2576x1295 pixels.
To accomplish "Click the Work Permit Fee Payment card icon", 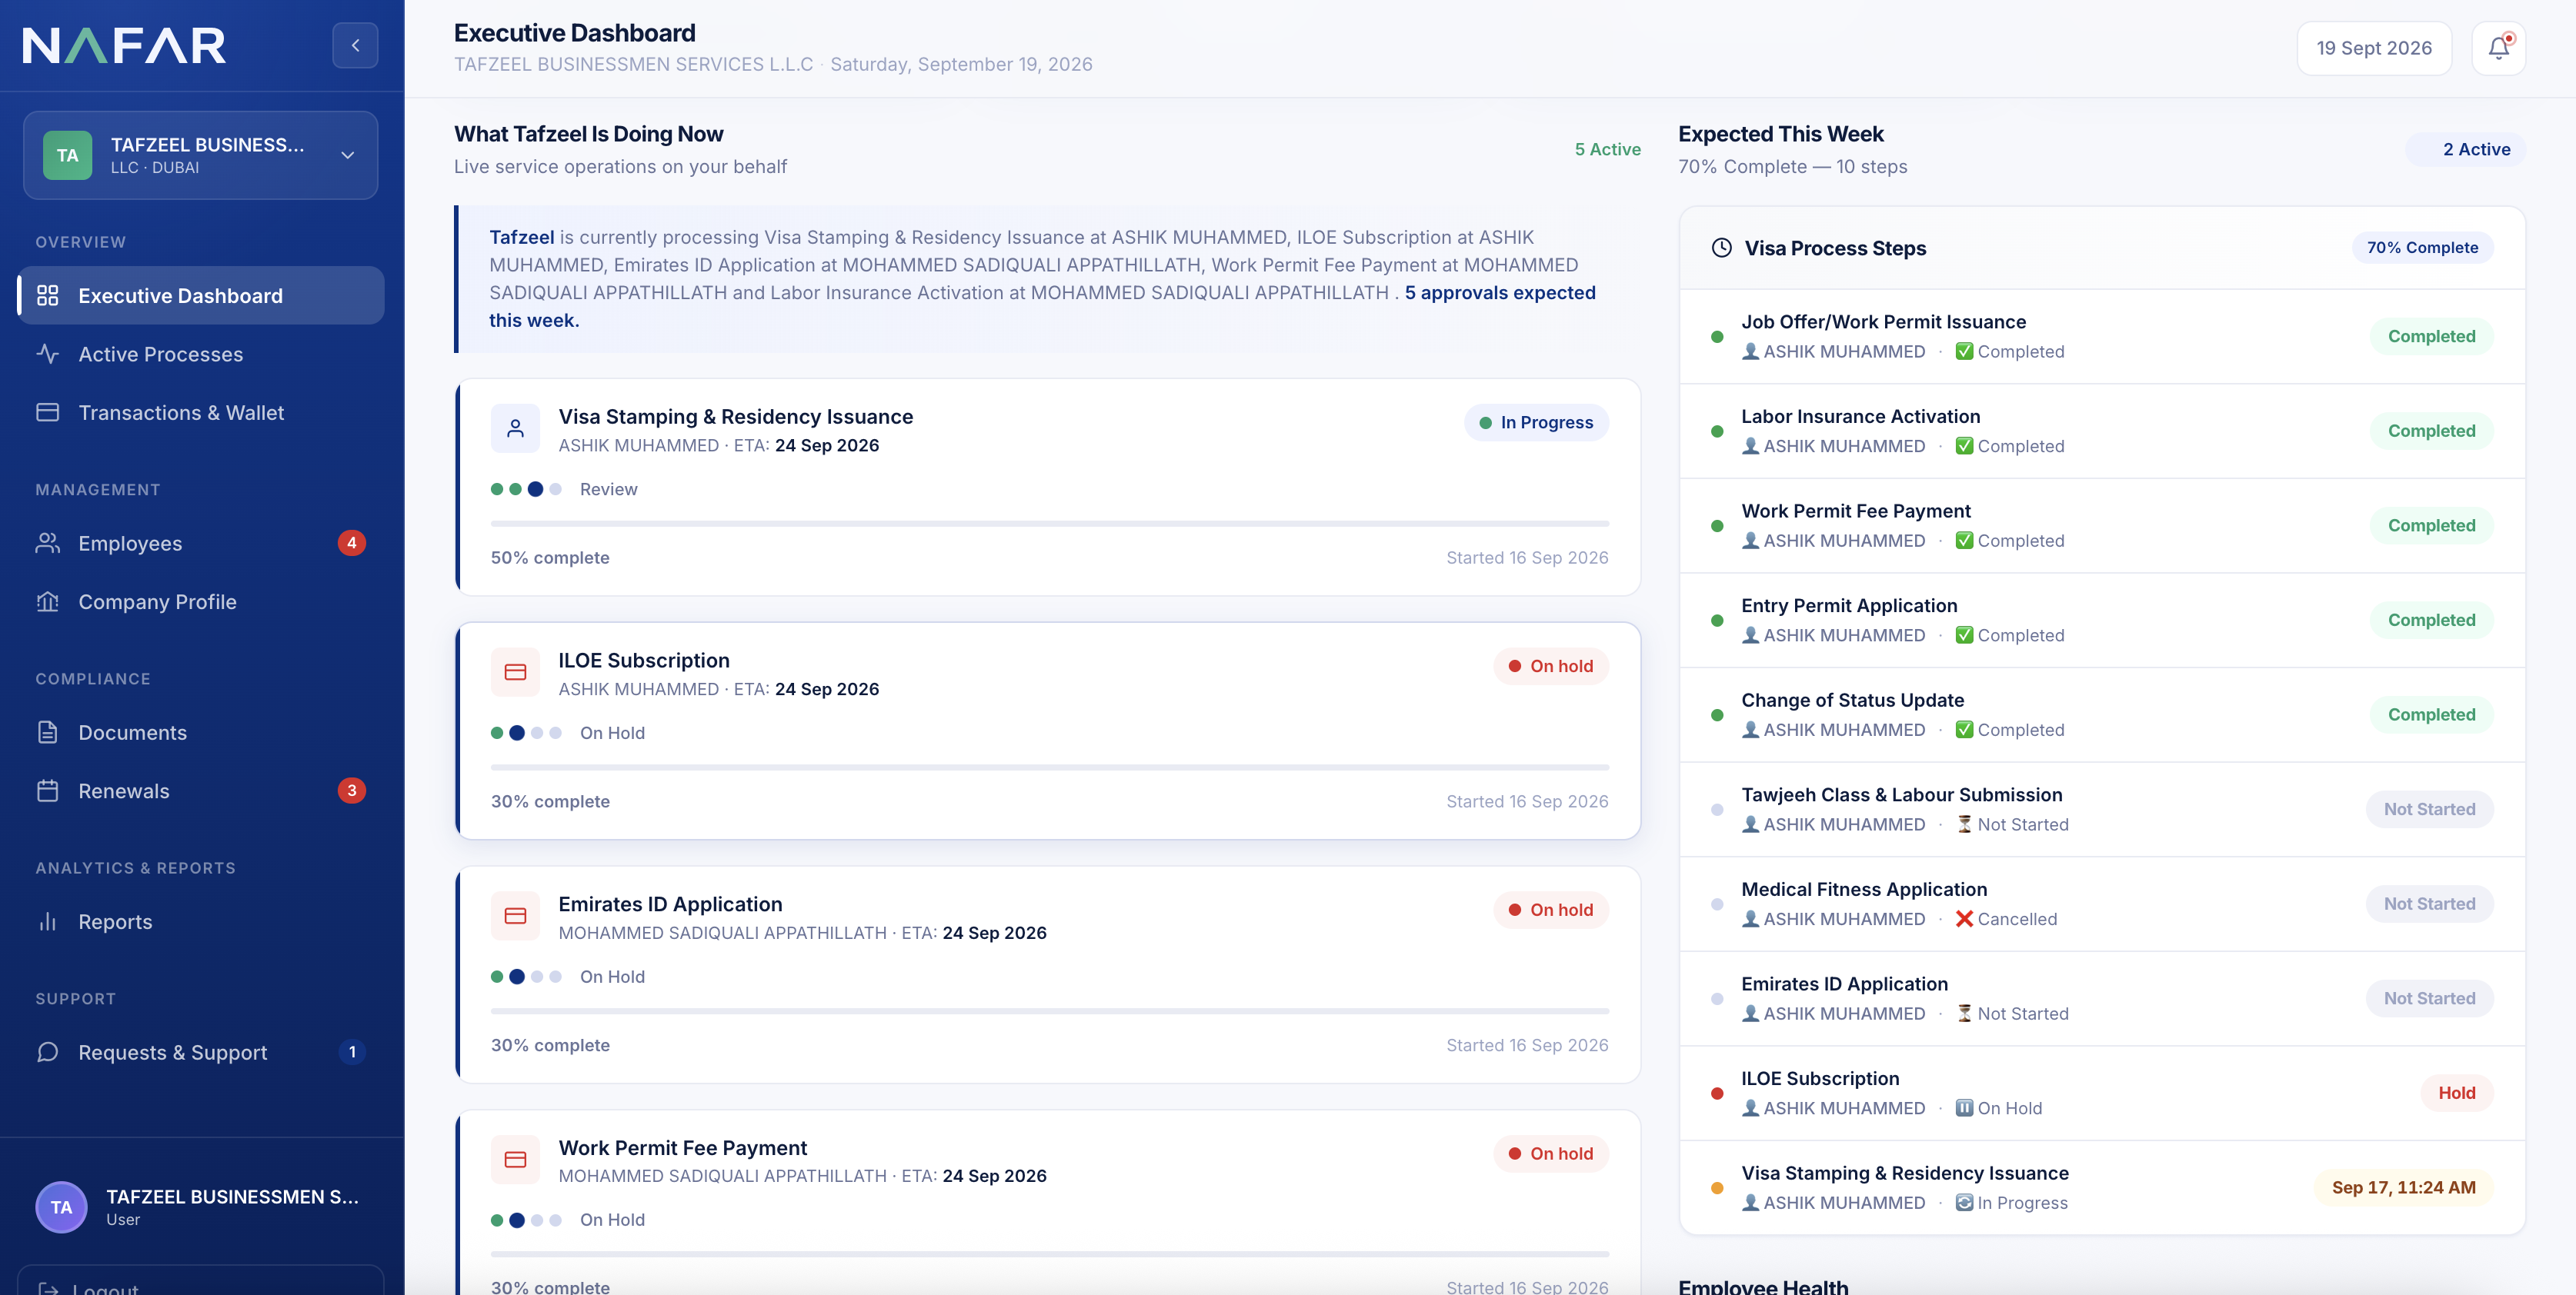I will [x=515, y=1159].
